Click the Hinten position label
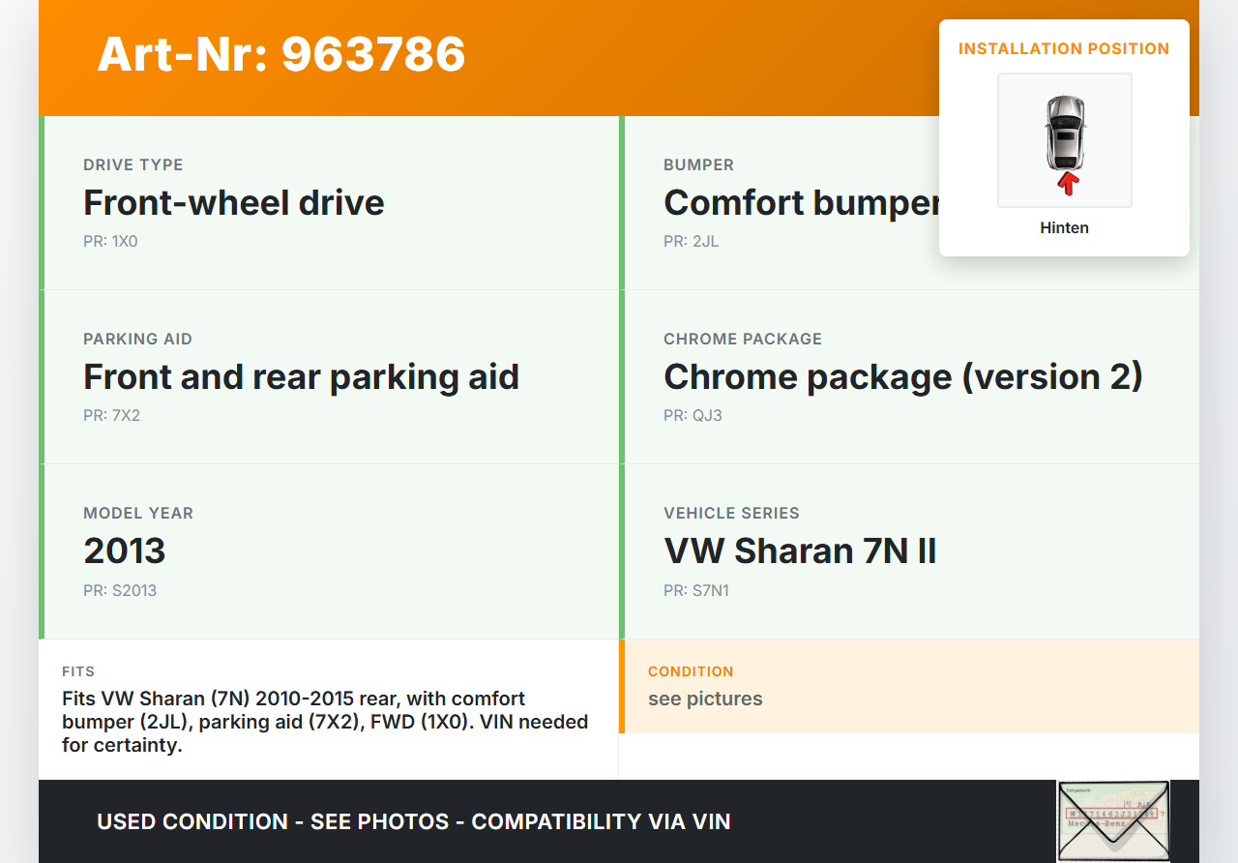This screenshot has height=863, width=1238. (1064, 228)
